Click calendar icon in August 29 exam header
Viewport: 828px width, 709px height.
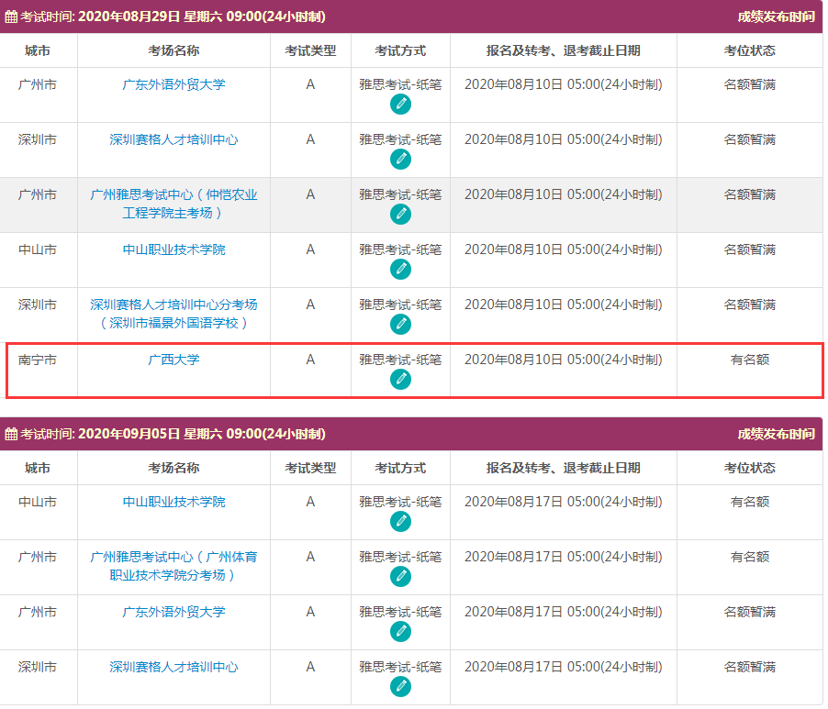click(x=11, y=17)
